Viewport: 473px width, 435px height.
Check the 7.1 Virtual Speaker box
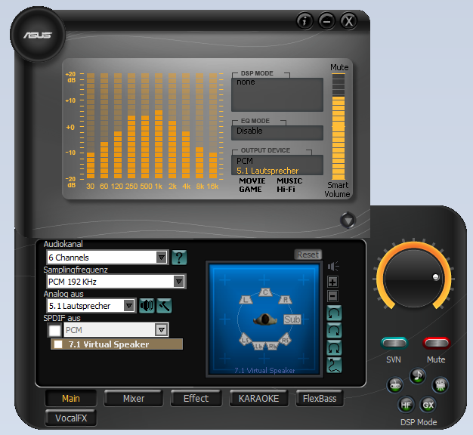click(58, 344)
